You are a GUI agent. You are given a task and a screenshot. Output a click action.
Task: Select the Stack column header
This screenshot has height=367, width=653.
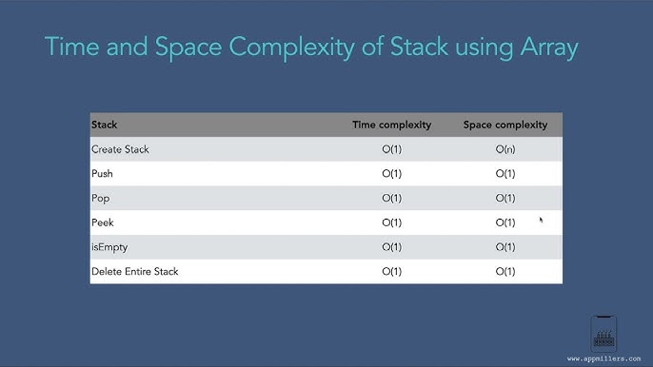(104, 125)
